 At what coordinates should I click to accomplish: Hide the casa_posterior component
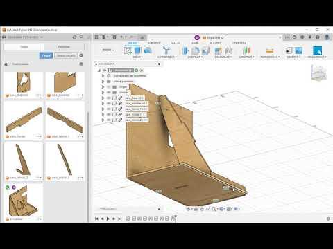[109, 104]
